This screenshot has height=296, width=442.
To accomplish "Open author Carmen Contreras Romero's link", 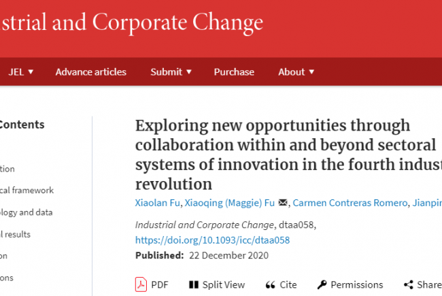I will pos(349,202).
